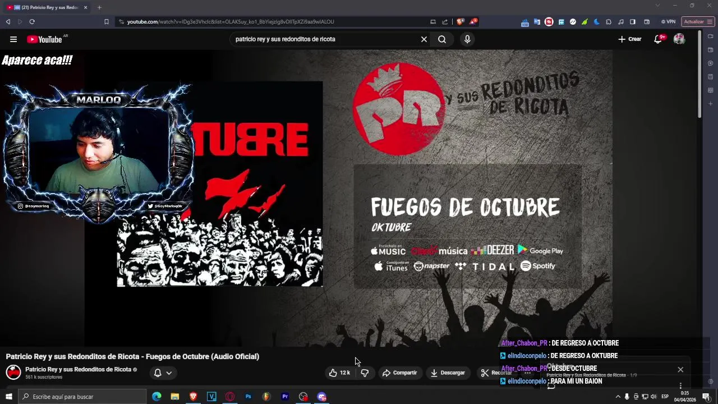The image size is (718, 404).
Task: Open Photoshop from the taskbar
Action: pos(248,397)
